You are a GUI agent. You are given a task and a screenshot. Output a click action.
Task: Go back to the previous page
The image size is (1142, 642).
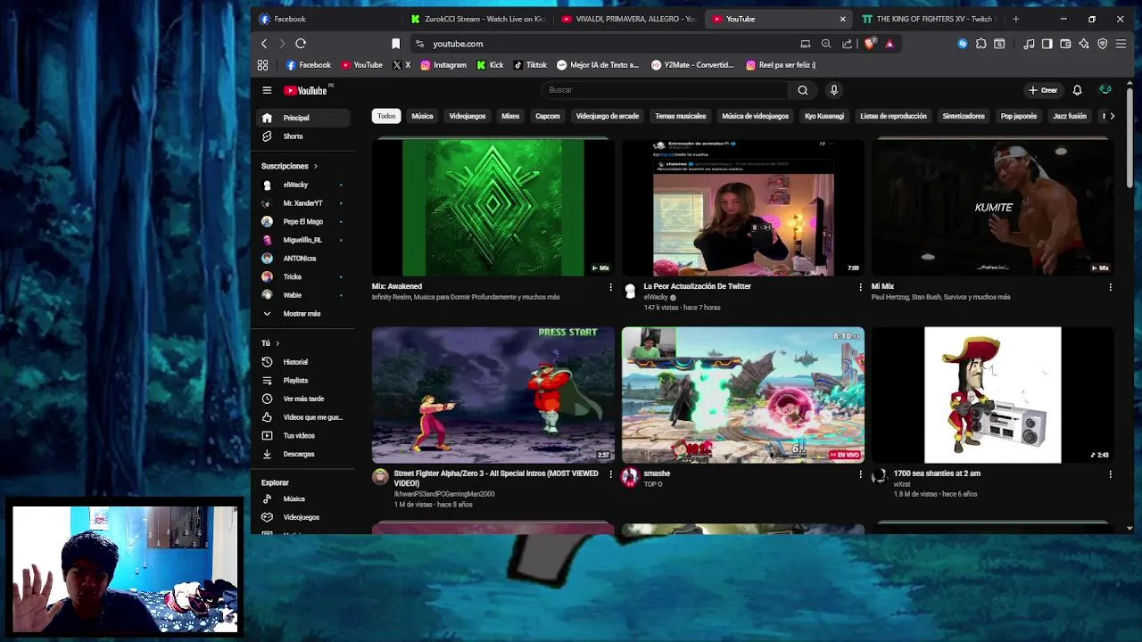264,44
